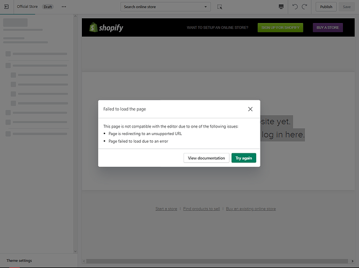Image resolution: width=359 pixels, height=268 pixels.
Task: Click 'Want to setup an online store?' text
Action: point(218,27)
